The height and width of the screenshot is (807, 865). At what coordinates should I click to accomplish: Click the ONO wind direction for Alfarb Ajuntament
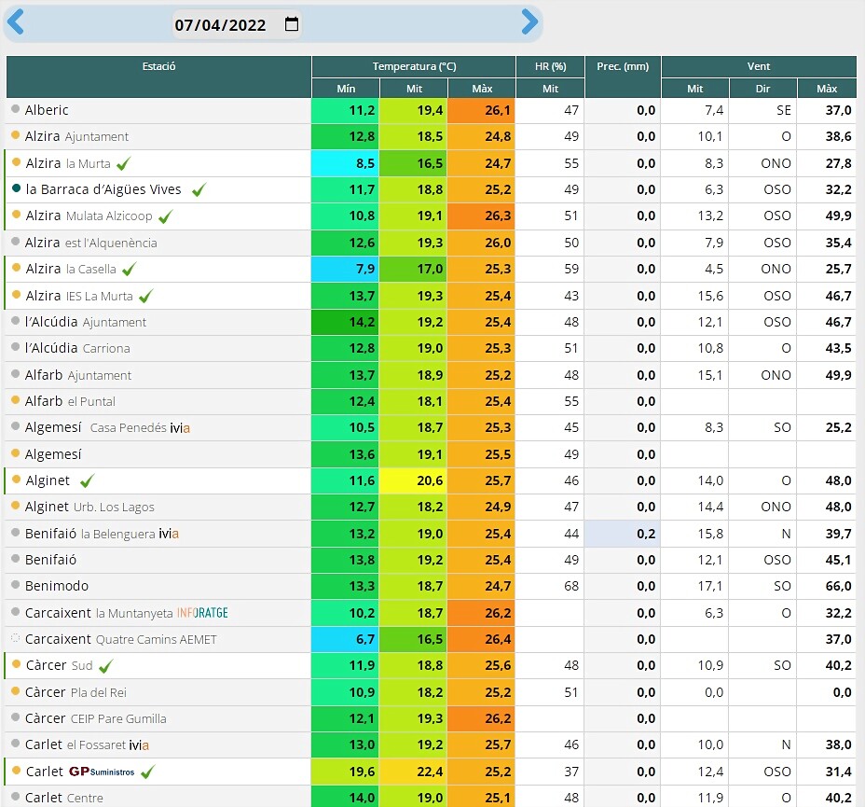point(776,375)
